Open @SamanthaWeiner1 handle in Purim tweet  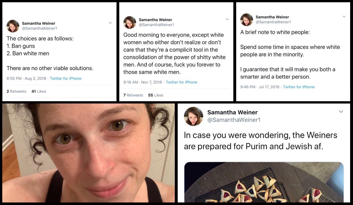point(234,120)
